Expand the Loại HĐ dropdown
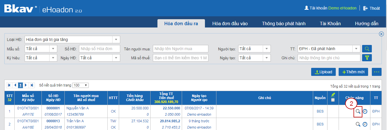This screenshot has height=130, width=387. (116, 40)
